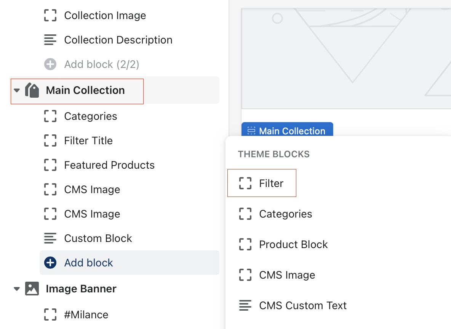Click the Filter block icon in Theme Blocks
Screen dimensions: 451x329
point(245,183)
